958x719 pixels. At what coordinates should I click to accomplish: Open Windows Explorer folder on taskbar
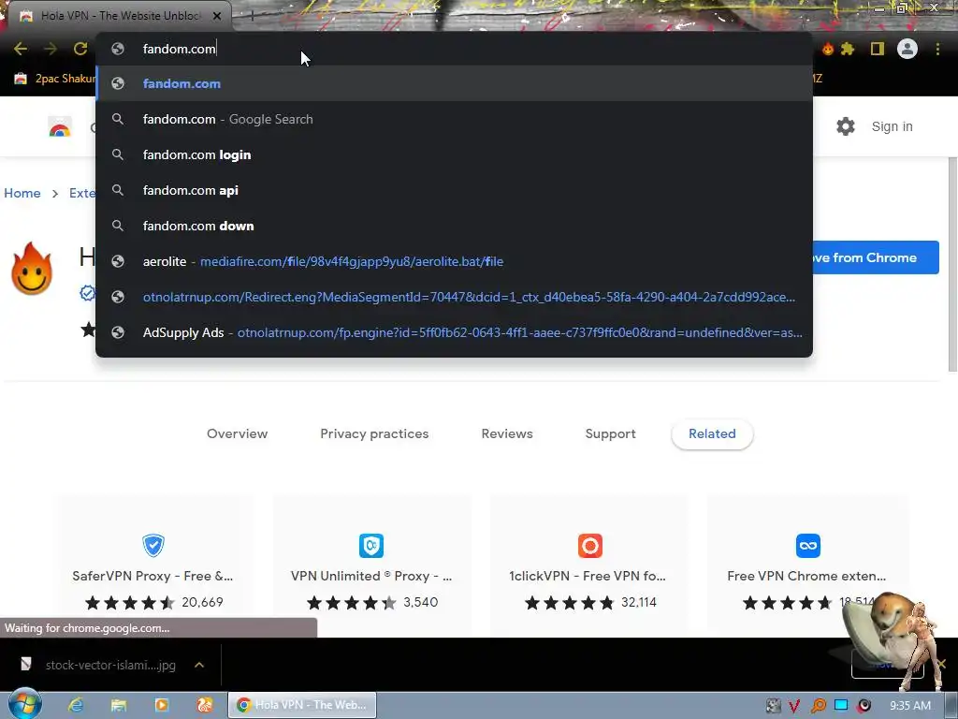(x=119, y=705)
